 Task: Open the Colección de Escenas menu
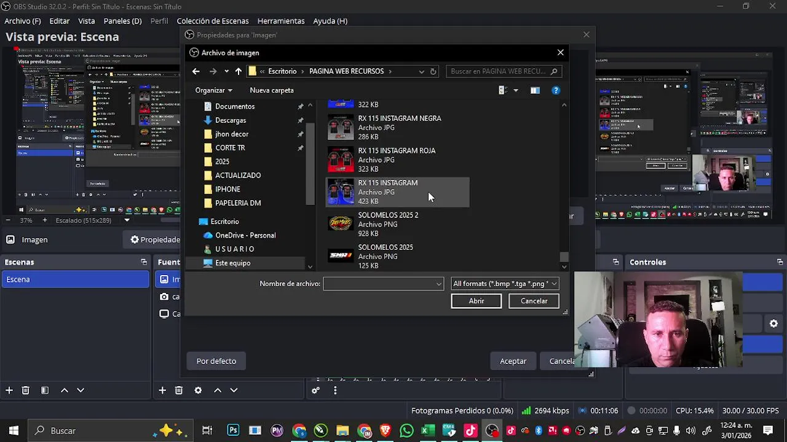pos(213,21)
